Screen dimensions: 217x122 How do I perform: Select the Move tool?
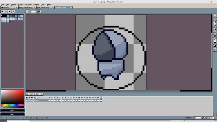[x=215, y=33]
